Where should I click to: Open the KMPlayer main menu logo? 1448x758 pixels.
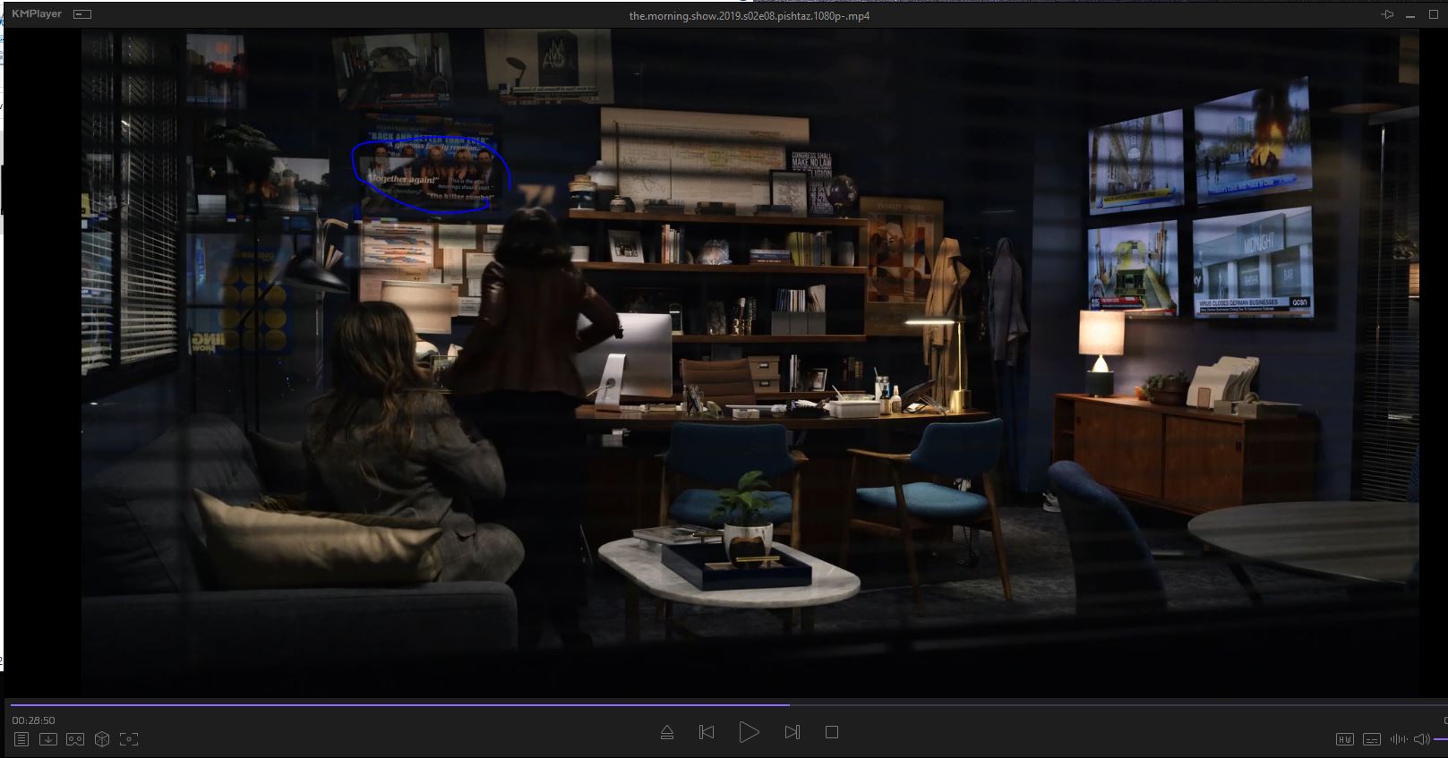[x=37, y=14]
